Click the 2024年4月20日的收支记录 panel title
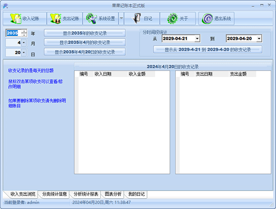The image size is (276, 209). point(172,66)
